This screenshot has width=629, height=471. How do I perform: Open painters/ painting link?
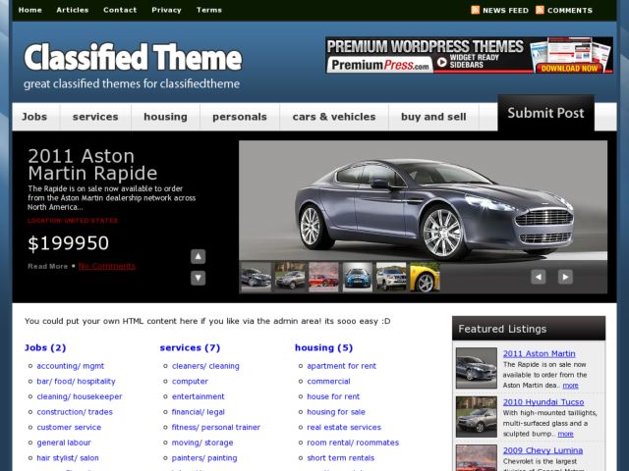[x=204, y=458]
